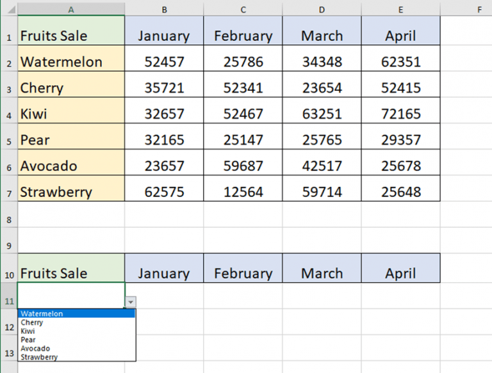
Task: Select the February header in row 10
Action: (x=243, y=268)
